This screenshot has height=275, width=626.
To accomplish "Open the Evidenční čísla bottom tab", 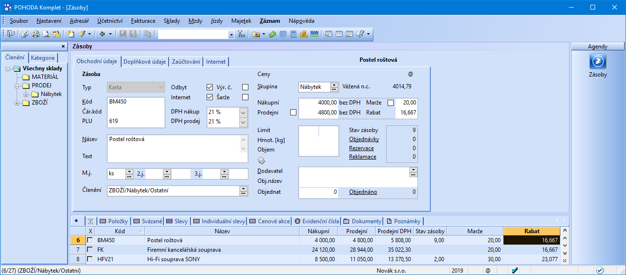I will (x=317, y=221).
